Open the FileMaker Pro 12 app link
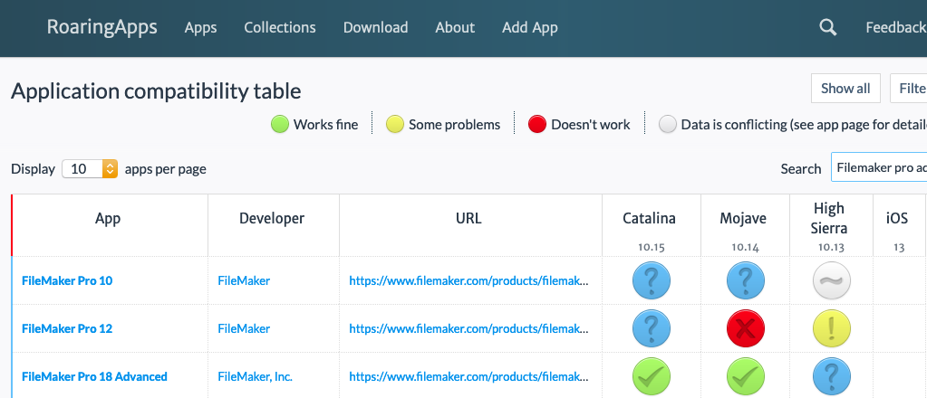The height and width of the screenshot is (398, 927). pyautogui.click(x=67, y=329)
